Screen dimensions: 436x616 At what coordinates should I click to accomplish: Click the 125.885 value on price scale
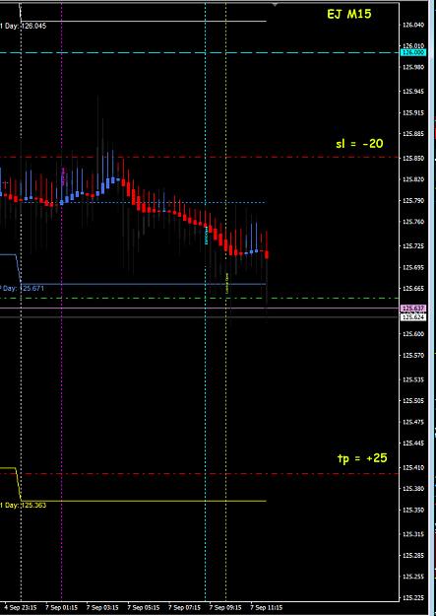(413, 134)
